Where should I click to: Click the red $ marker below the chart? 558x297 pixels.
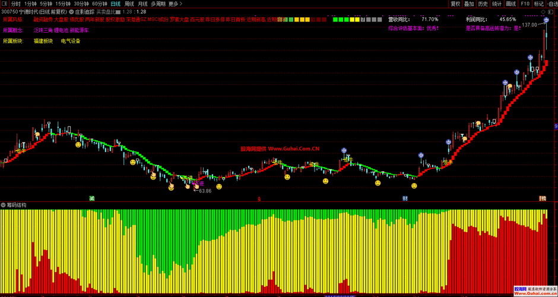point(259,198)
